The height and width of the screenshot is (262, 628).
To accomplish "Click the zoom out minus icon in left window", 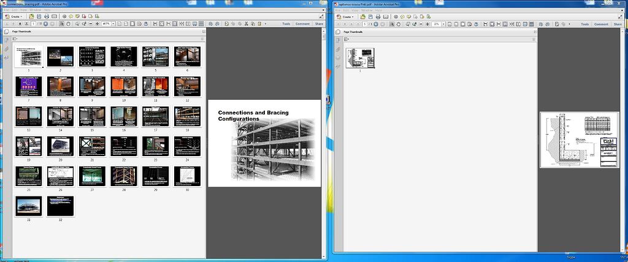I will coord(90,24).
